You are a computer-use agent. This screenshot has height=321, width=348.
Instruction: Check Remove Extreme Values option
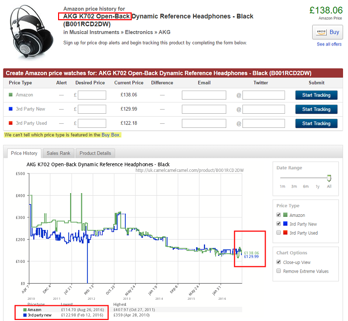point(279,271)
